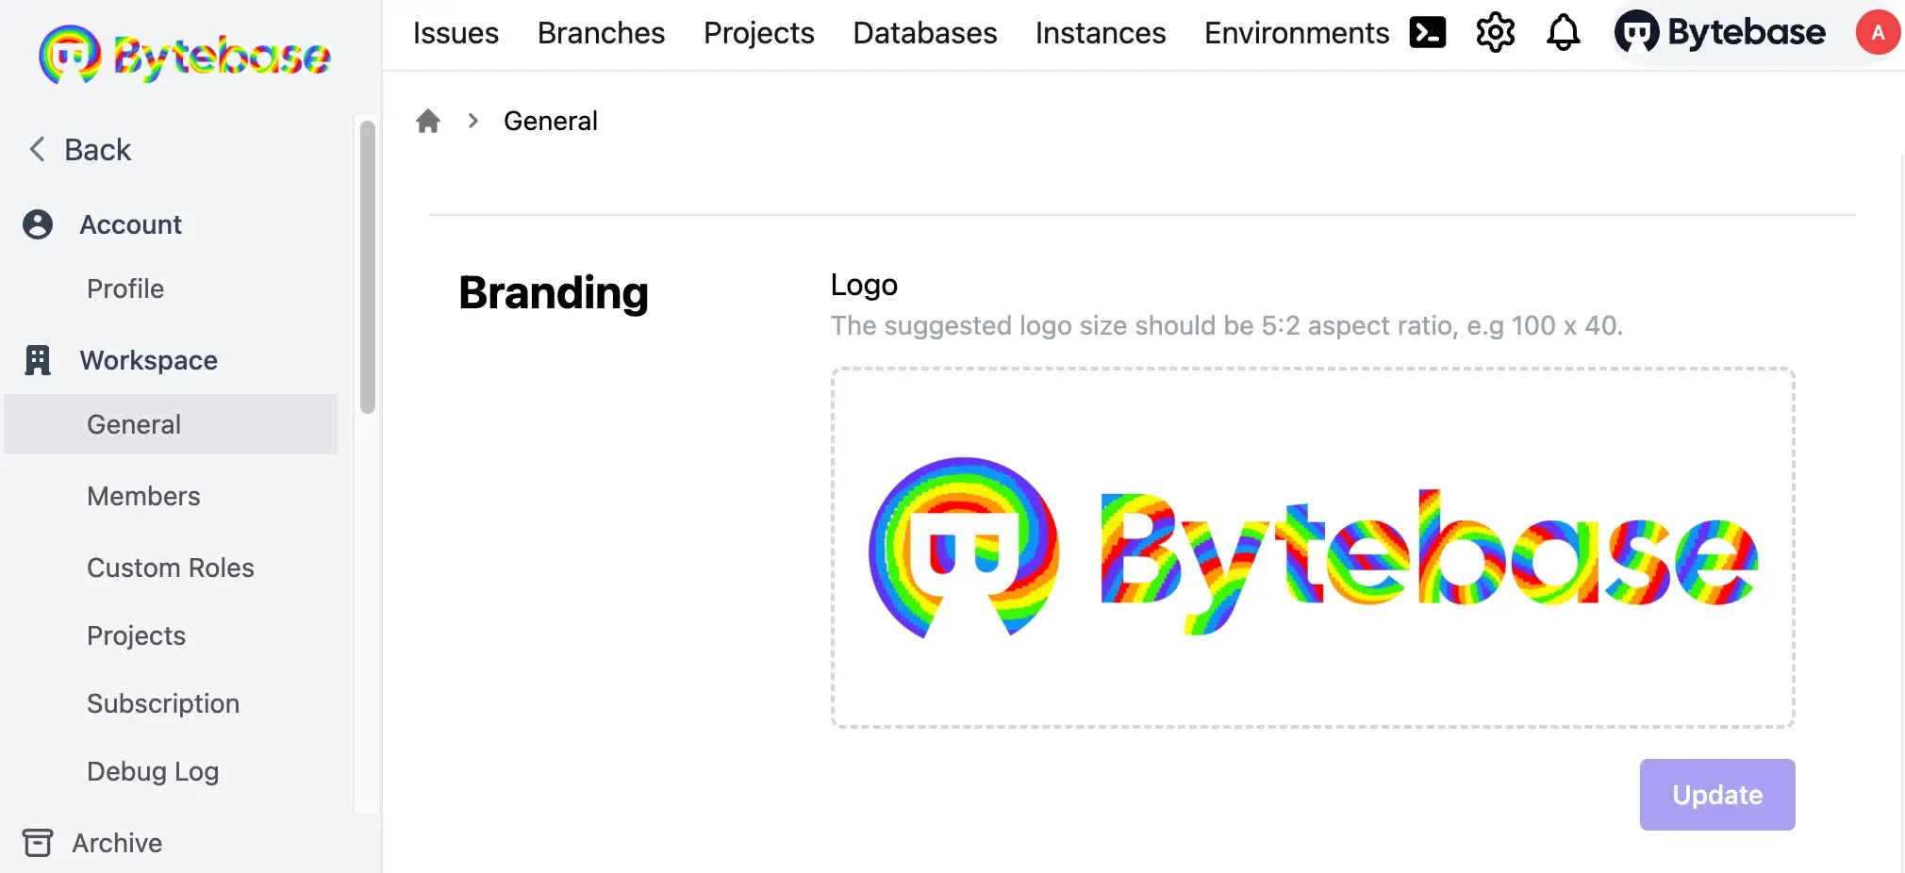Open the Settings gear icon
This screenshot has height=873, width=1905.
(x=1494, y=32)
